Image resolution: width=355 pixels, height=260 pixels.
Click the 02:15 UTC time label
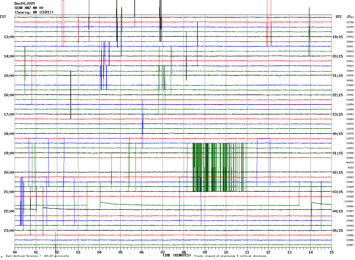[x=338, y=173]
